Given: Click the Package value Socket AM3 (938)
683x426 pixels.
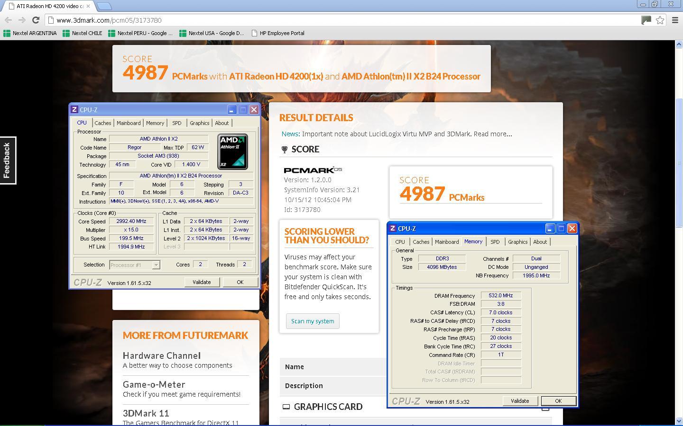Looking at the screenshot, I should click(x=158, y=156).
